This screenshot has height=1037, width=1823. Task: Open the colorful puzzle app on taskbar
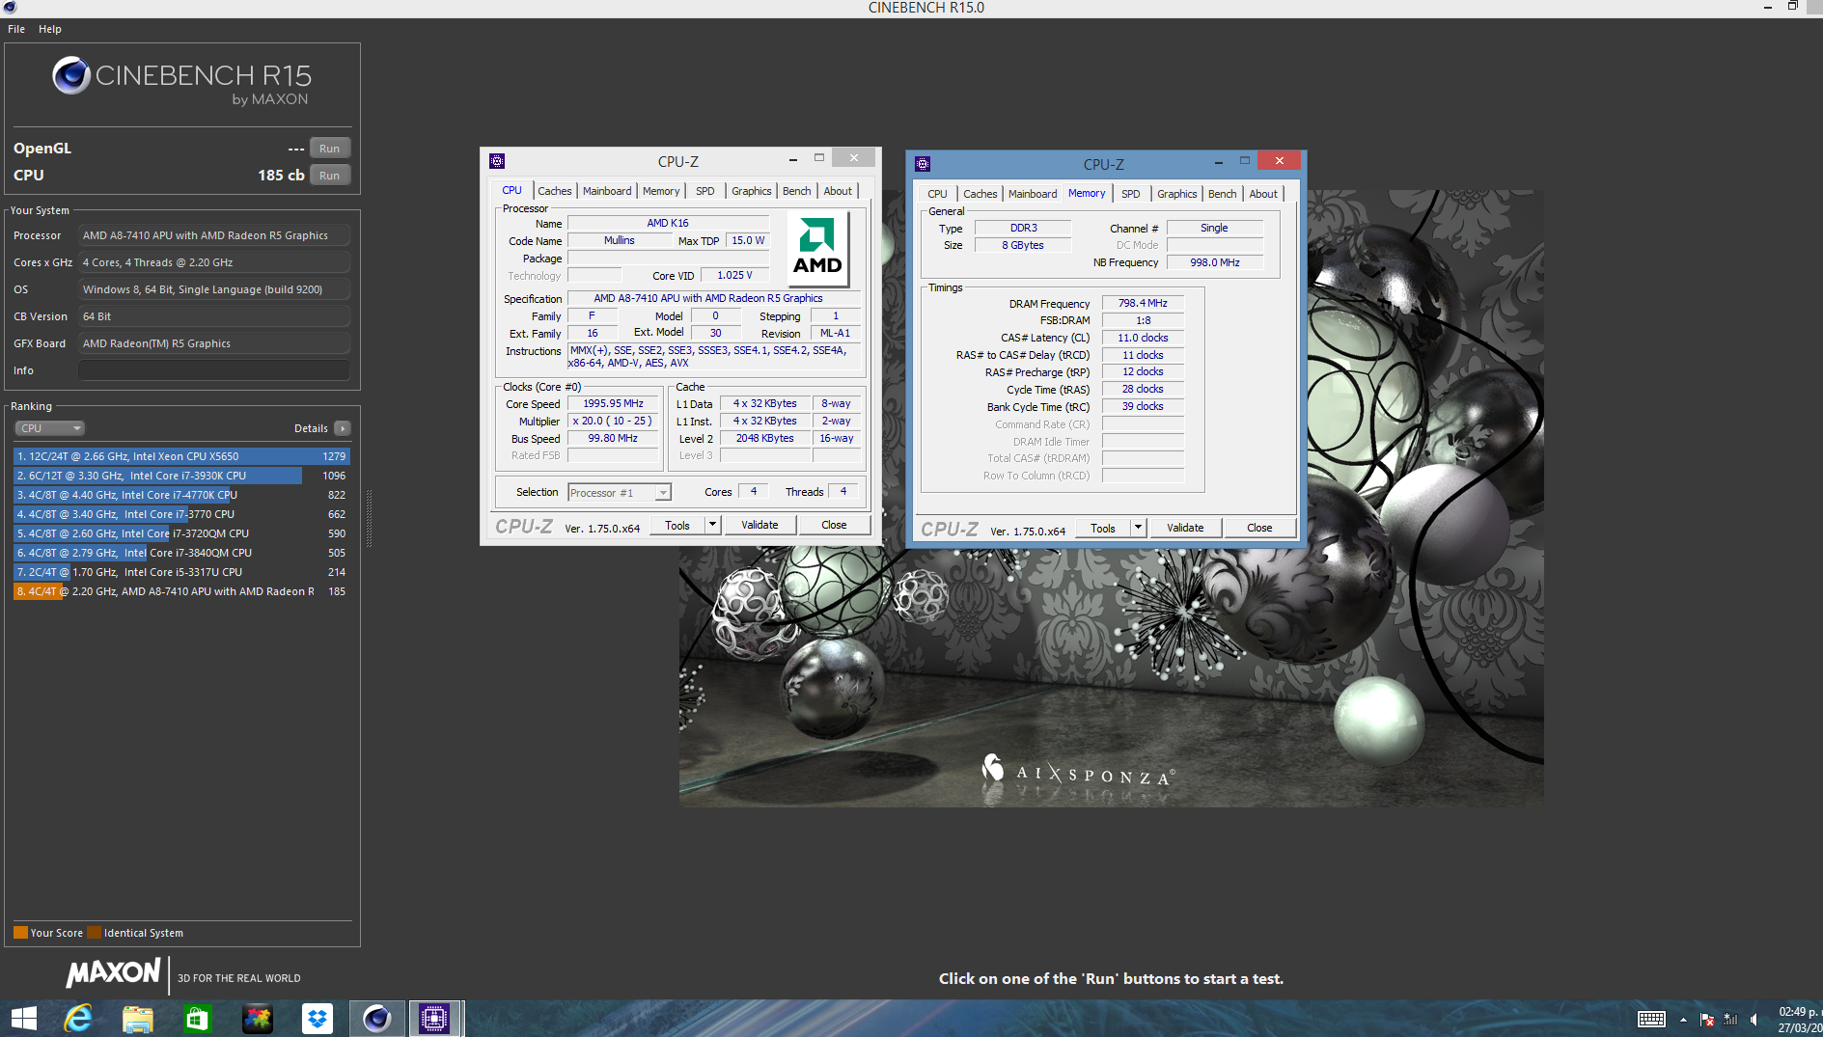click(257, 1019)
